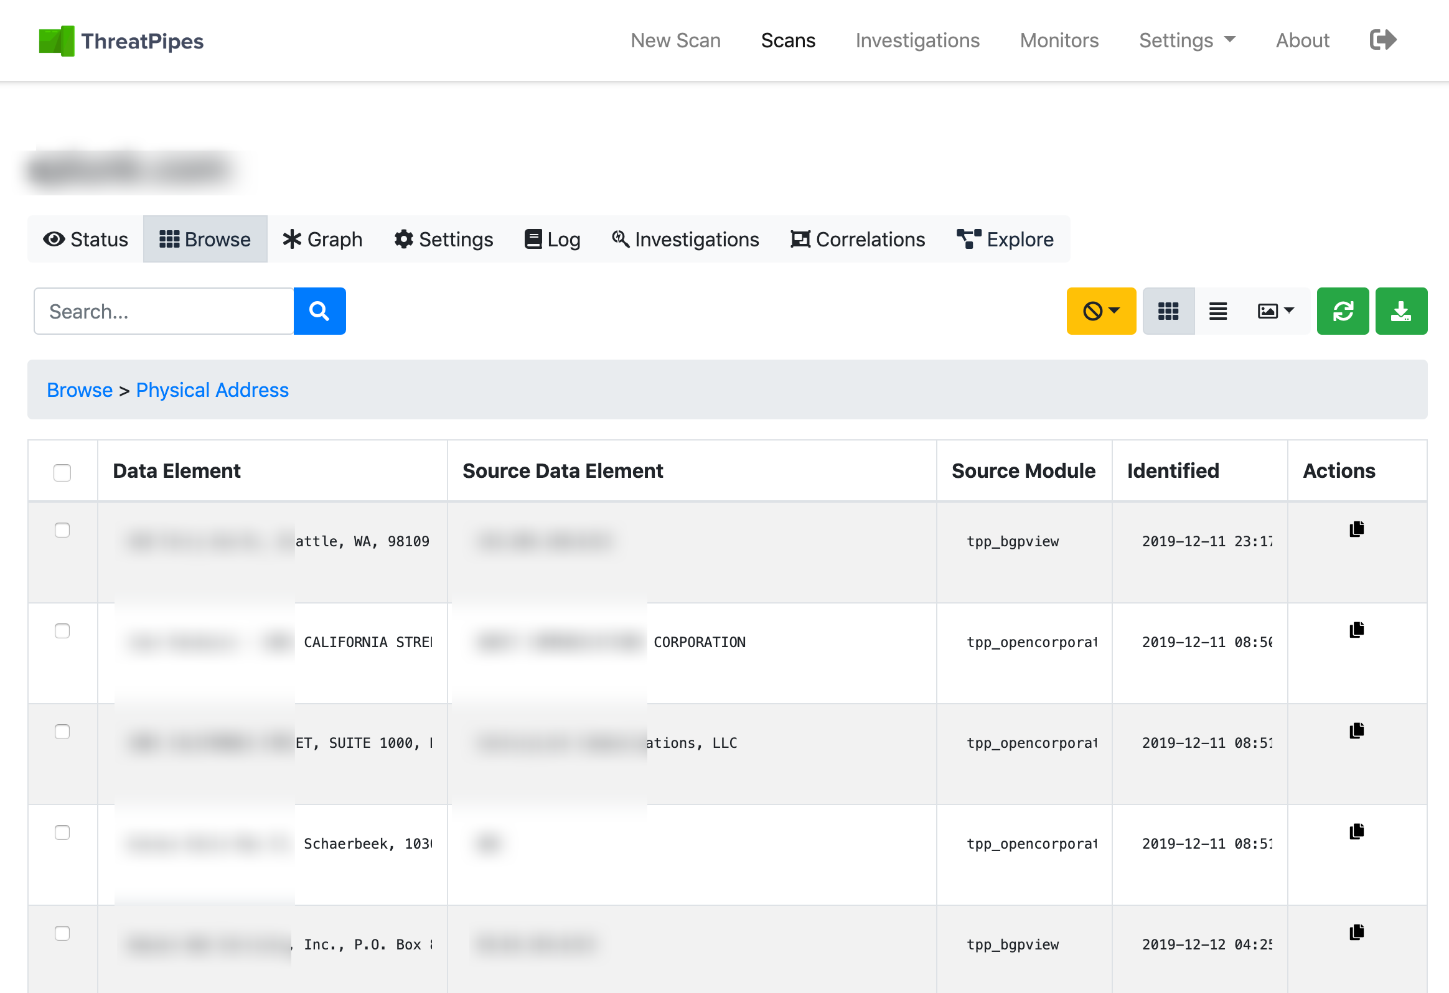Copy the Seattle WA address row
This screenshot has width=1449, height=993.
tap(1356, 529)
